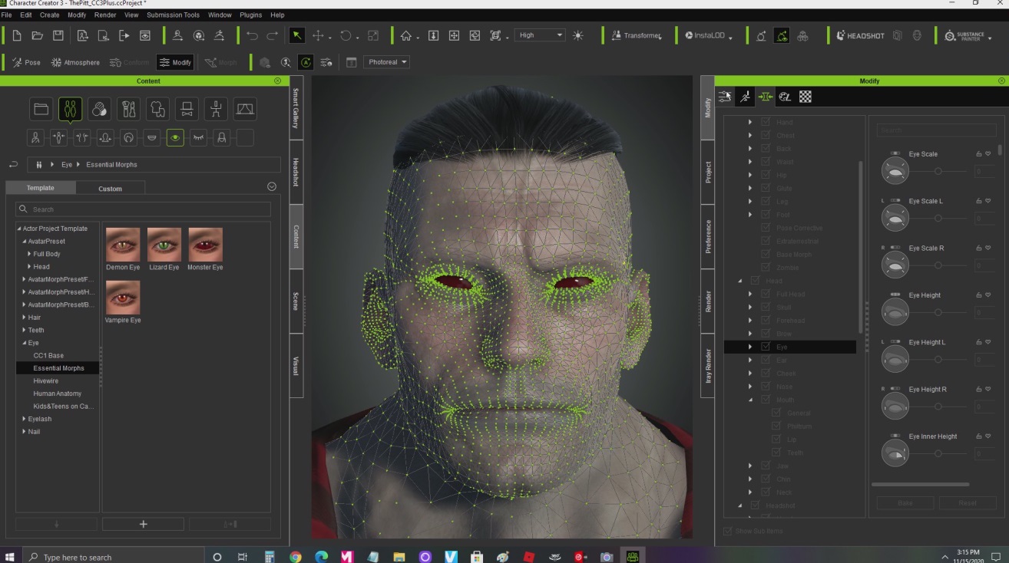Viewport: 1009px width, 563px height.
Task: Select the eyelash subcategory icon in Content
Action: 198,137
